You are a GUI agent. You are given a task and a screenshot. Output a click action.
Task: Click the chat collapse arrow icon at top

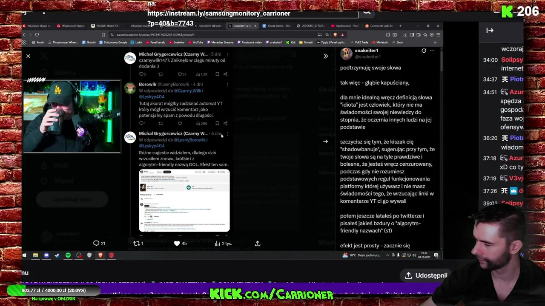(490, 30)
